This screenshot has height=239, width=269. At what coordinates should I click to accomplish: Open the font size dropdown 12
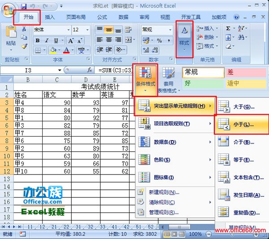tap(87, 30)
